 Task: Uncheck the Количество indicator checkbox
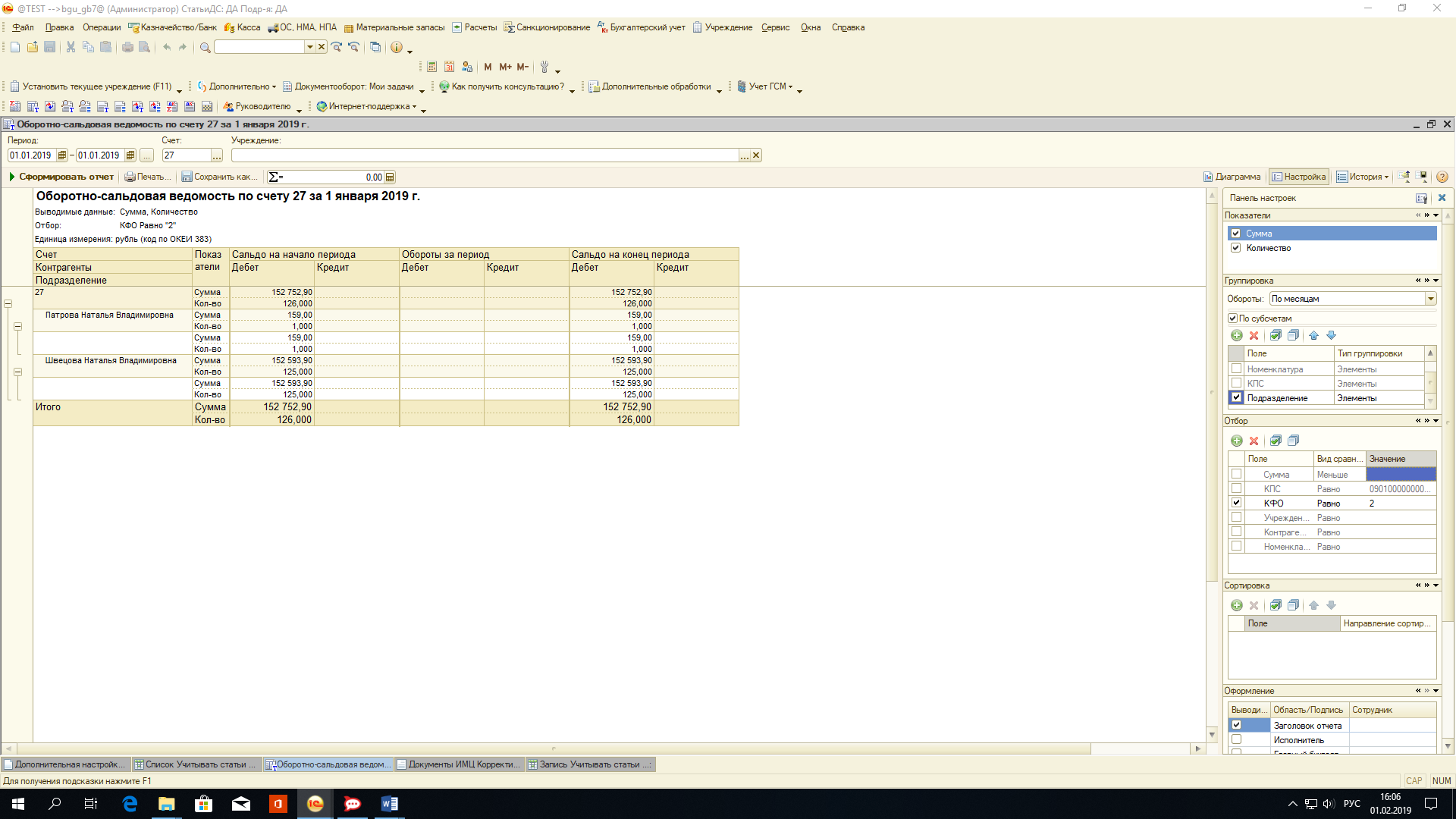pos(1236,248)
